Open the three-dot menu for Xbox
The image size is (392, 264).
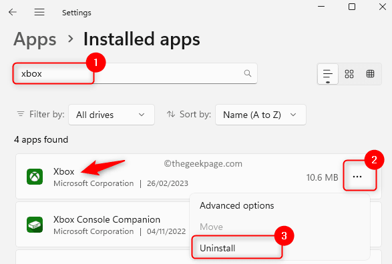(x=357, y=177)
